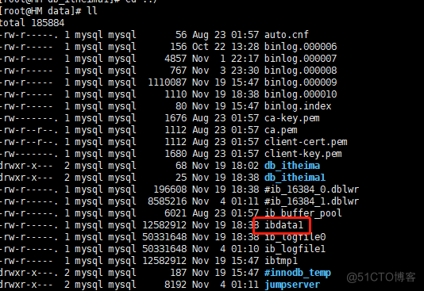Select the #ib_16384_0.dblwr file name

[311, 190]
